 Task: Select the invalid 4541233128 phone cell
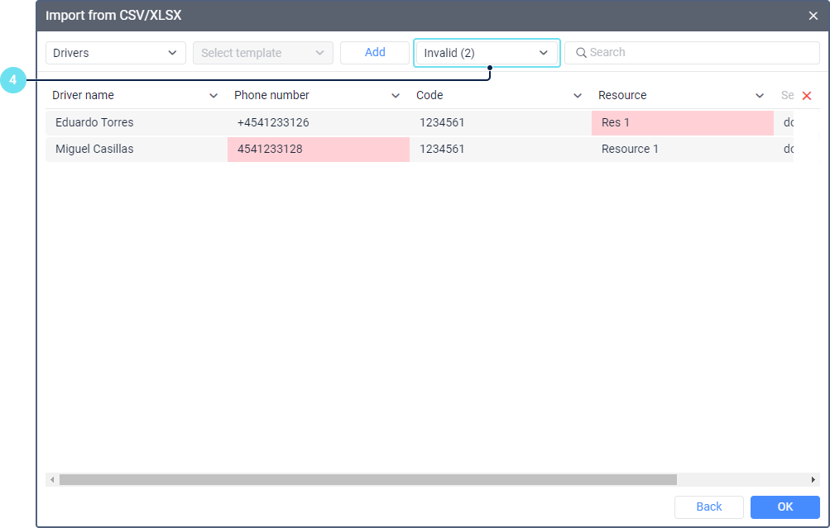[319, 149]
